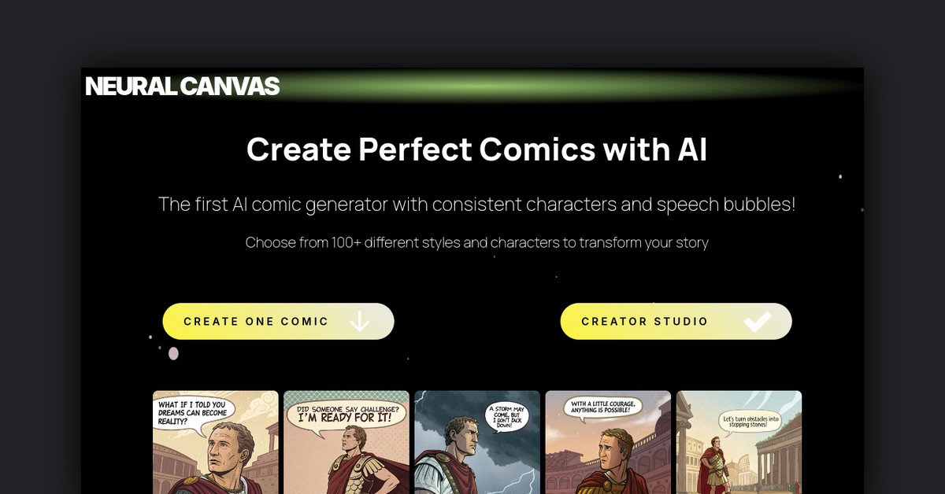Viewport: 945px width, 494px height.
Task: Click the headline 'Create Perfect Comics with AI'
Action: click(x=476, y=149)
